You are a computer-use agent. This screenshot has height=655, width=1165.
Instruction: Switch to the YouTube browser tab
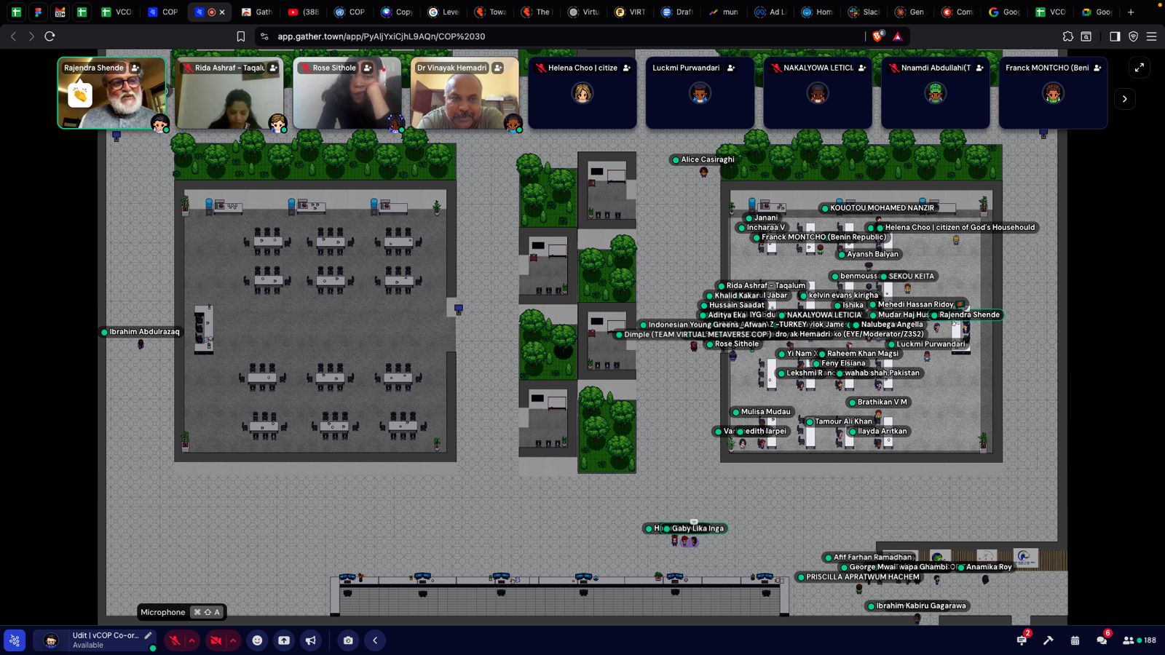[x=303, y=12]
